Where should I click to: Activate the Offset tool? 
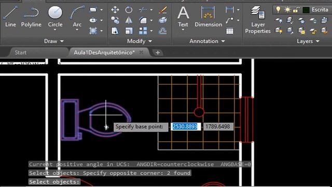162,31
